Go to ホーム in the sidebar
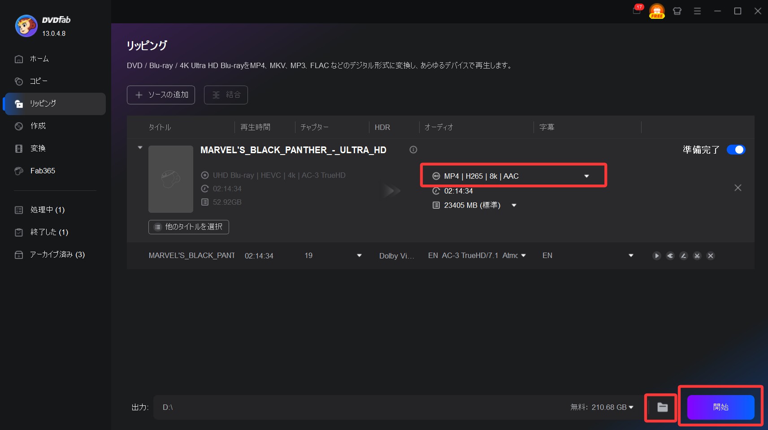Screen dimensions: 768x430 [55, 59]
